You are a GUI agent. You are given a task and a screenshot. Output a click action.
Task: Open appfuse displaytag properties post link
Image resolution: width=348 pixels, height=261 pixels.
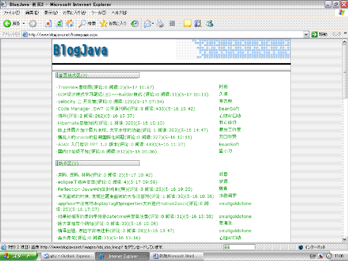133,207
